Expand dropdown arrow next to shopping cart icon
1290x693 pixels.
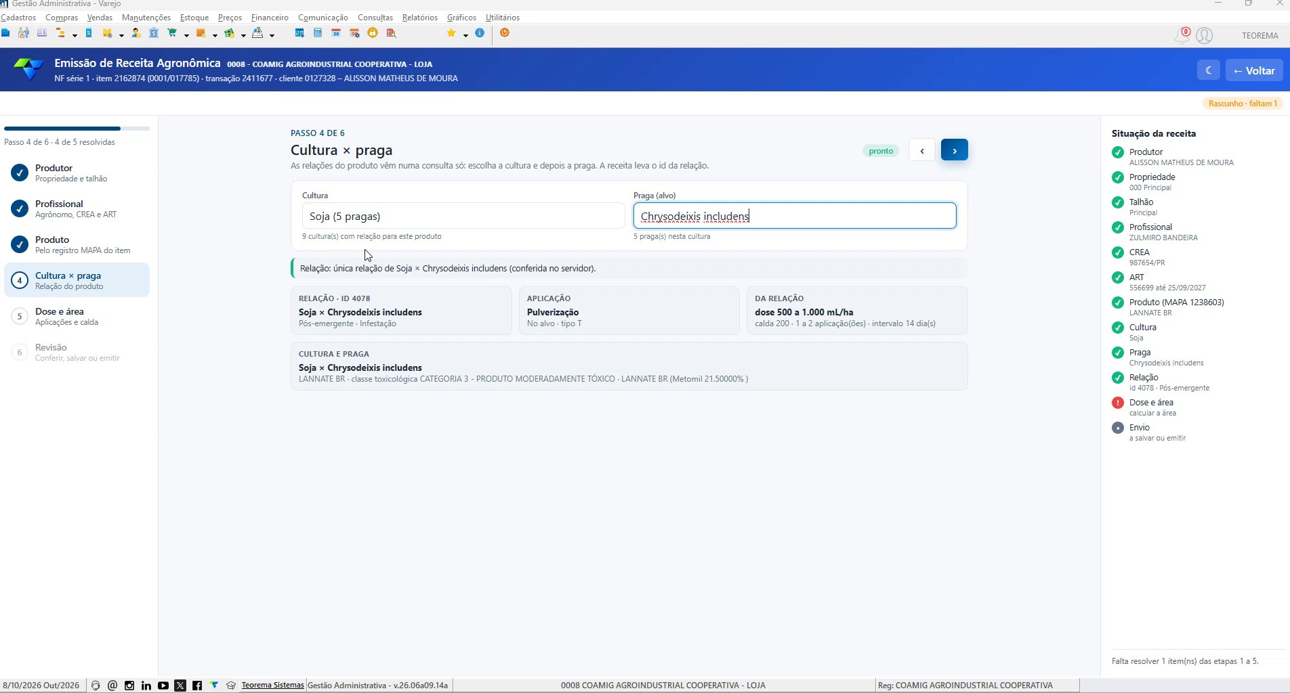tap(186, 35)
